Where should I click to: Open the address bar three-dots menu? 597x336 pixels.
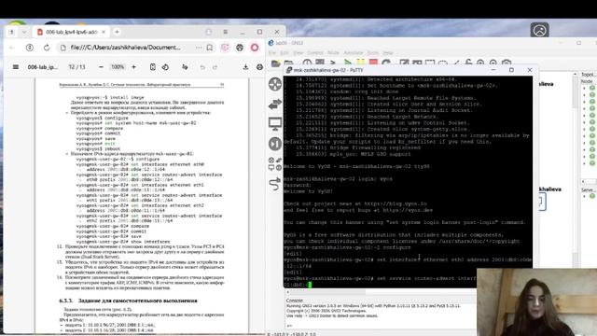tap(199, 48)
